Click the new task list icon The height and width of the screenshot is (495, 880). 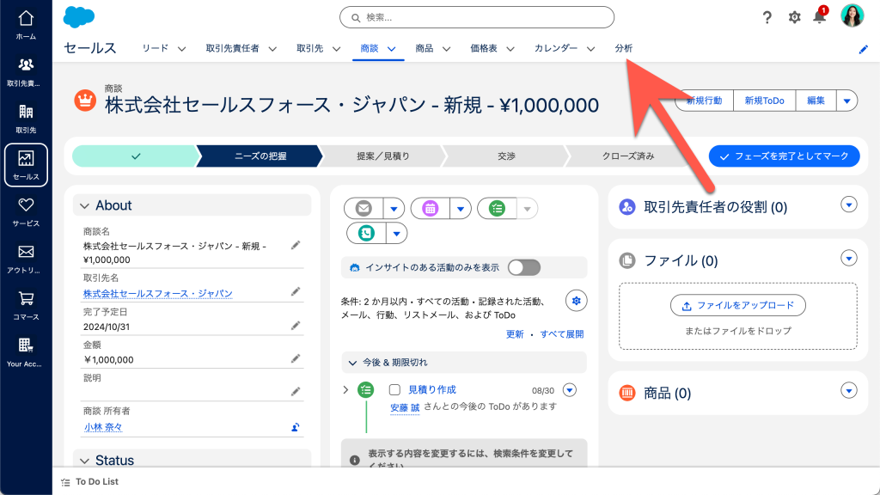point(498,208)
